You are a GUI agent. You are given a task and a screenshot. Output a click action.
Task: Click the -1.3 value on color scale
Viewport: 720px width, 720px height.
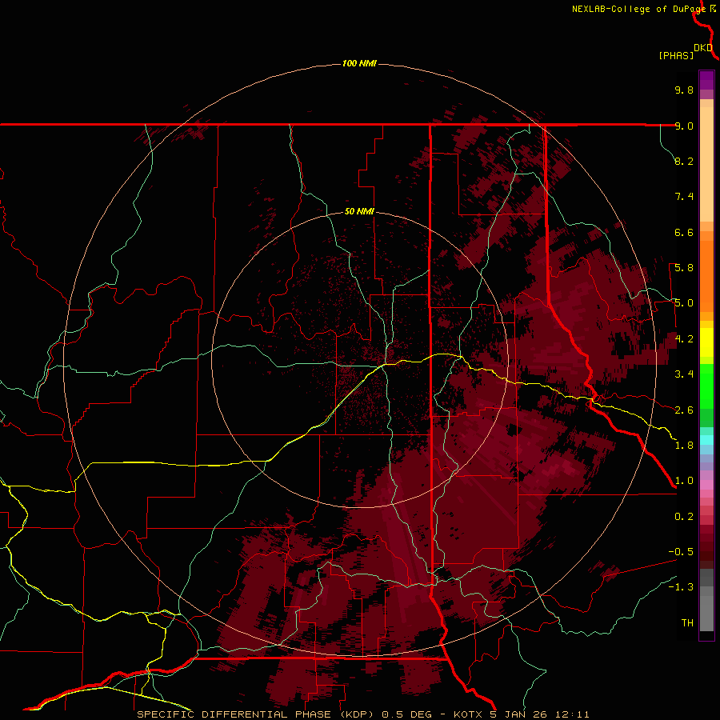[681, 587]
